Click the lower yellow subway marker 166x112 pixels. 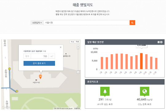click(17, 91)
